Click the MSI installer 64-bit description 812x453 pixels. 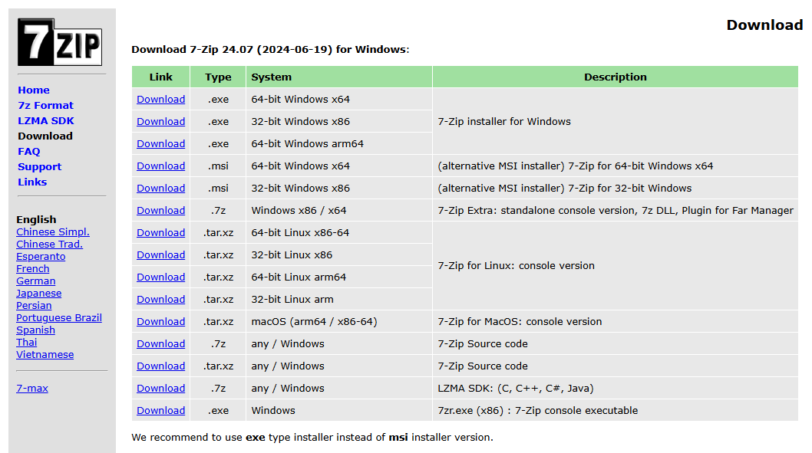576,166
